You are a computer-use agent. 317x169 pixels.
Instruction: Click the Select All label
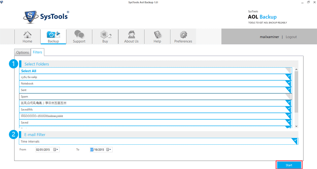point(29,71)
